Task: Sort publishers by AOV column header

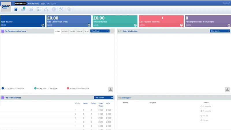Action: [108, 103]
